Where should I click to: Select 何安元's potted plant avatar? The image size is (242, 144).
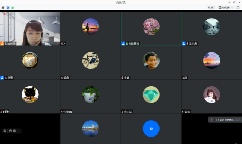[x=91, y=95]
